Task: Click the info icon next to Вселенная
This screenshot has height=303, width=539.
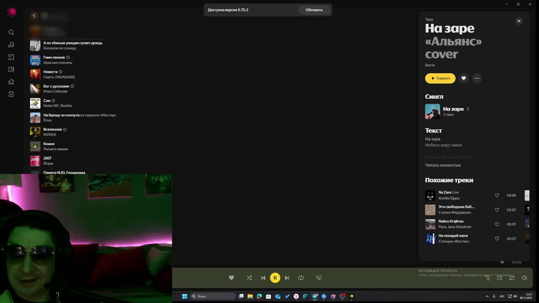Action: (65, 130)
